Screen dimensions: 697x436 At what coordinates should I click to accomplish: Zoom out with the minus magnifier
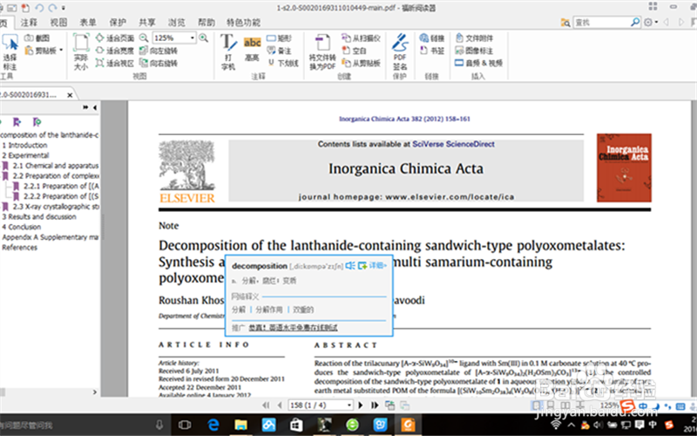[x=144, y=37]
